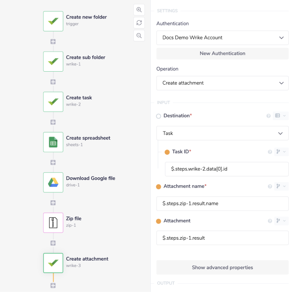
Task: Select the Create spreadsheet Google Sheets step icon
Action: click(53, 142)
